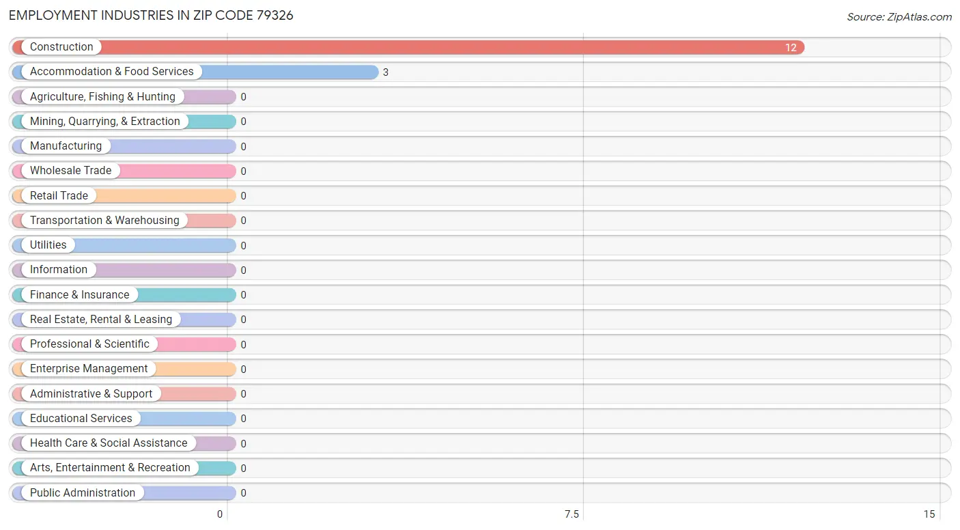Click the Agriculture, Fishing & Hunting label
Viewport: 960px width, 530px height.
click(102, 97)
